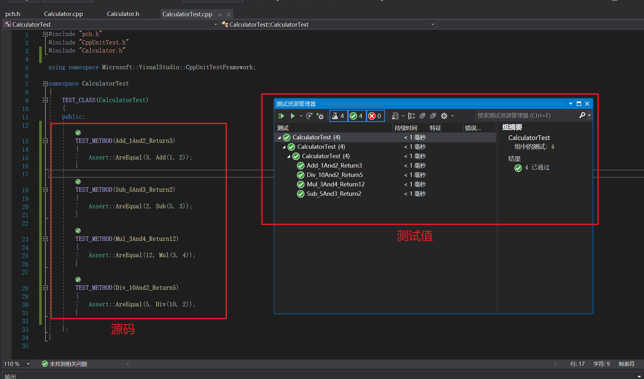Click 制表符 indicator in status bar
The image size is (644, 379).
[x=626, y=364]
